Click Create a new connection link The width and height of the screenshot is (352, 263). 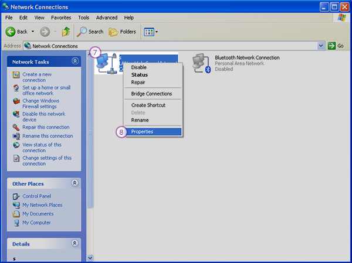[37, 77]
